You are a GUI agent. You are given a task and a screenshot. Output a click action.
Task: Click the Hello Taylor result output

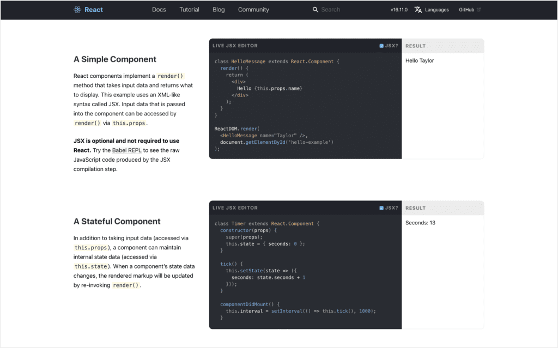(420, 61)
